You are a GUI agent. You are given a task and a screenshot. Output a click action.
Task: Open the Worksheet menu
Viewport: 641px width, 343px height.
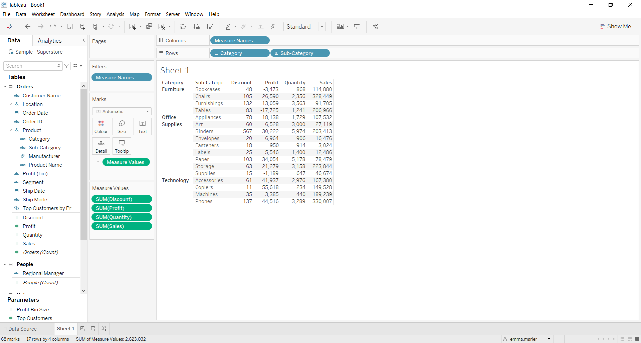(x=43, y=14)
